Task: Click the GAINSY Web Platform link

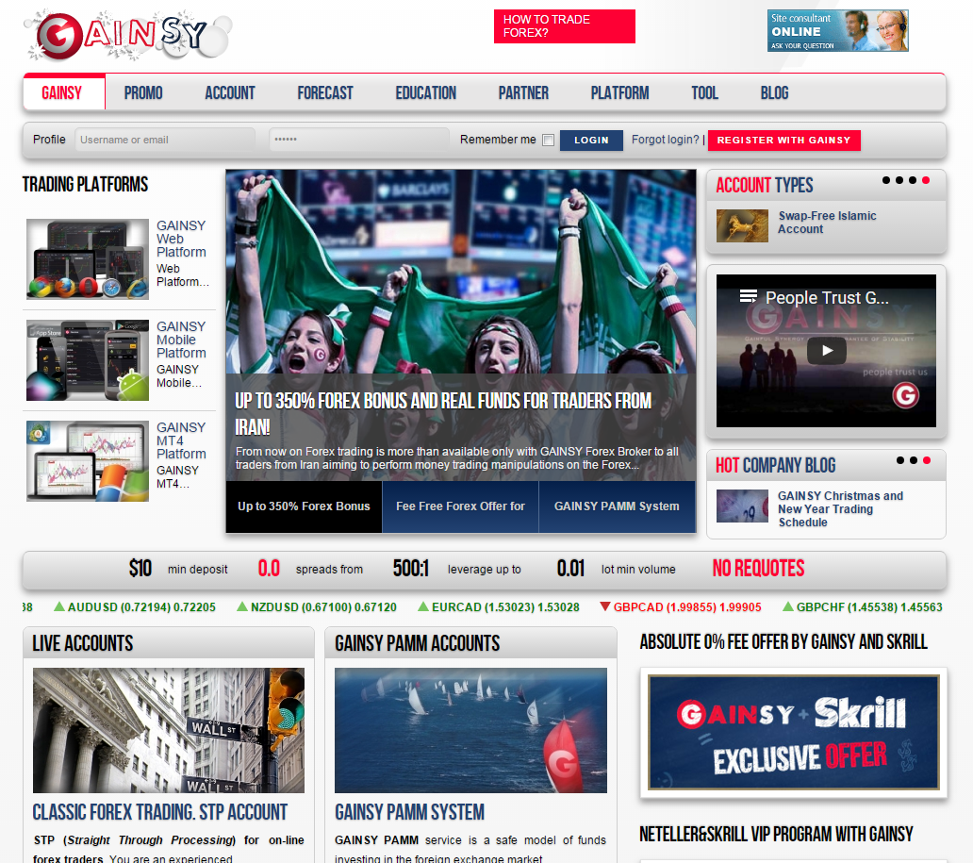Action: 181,239
